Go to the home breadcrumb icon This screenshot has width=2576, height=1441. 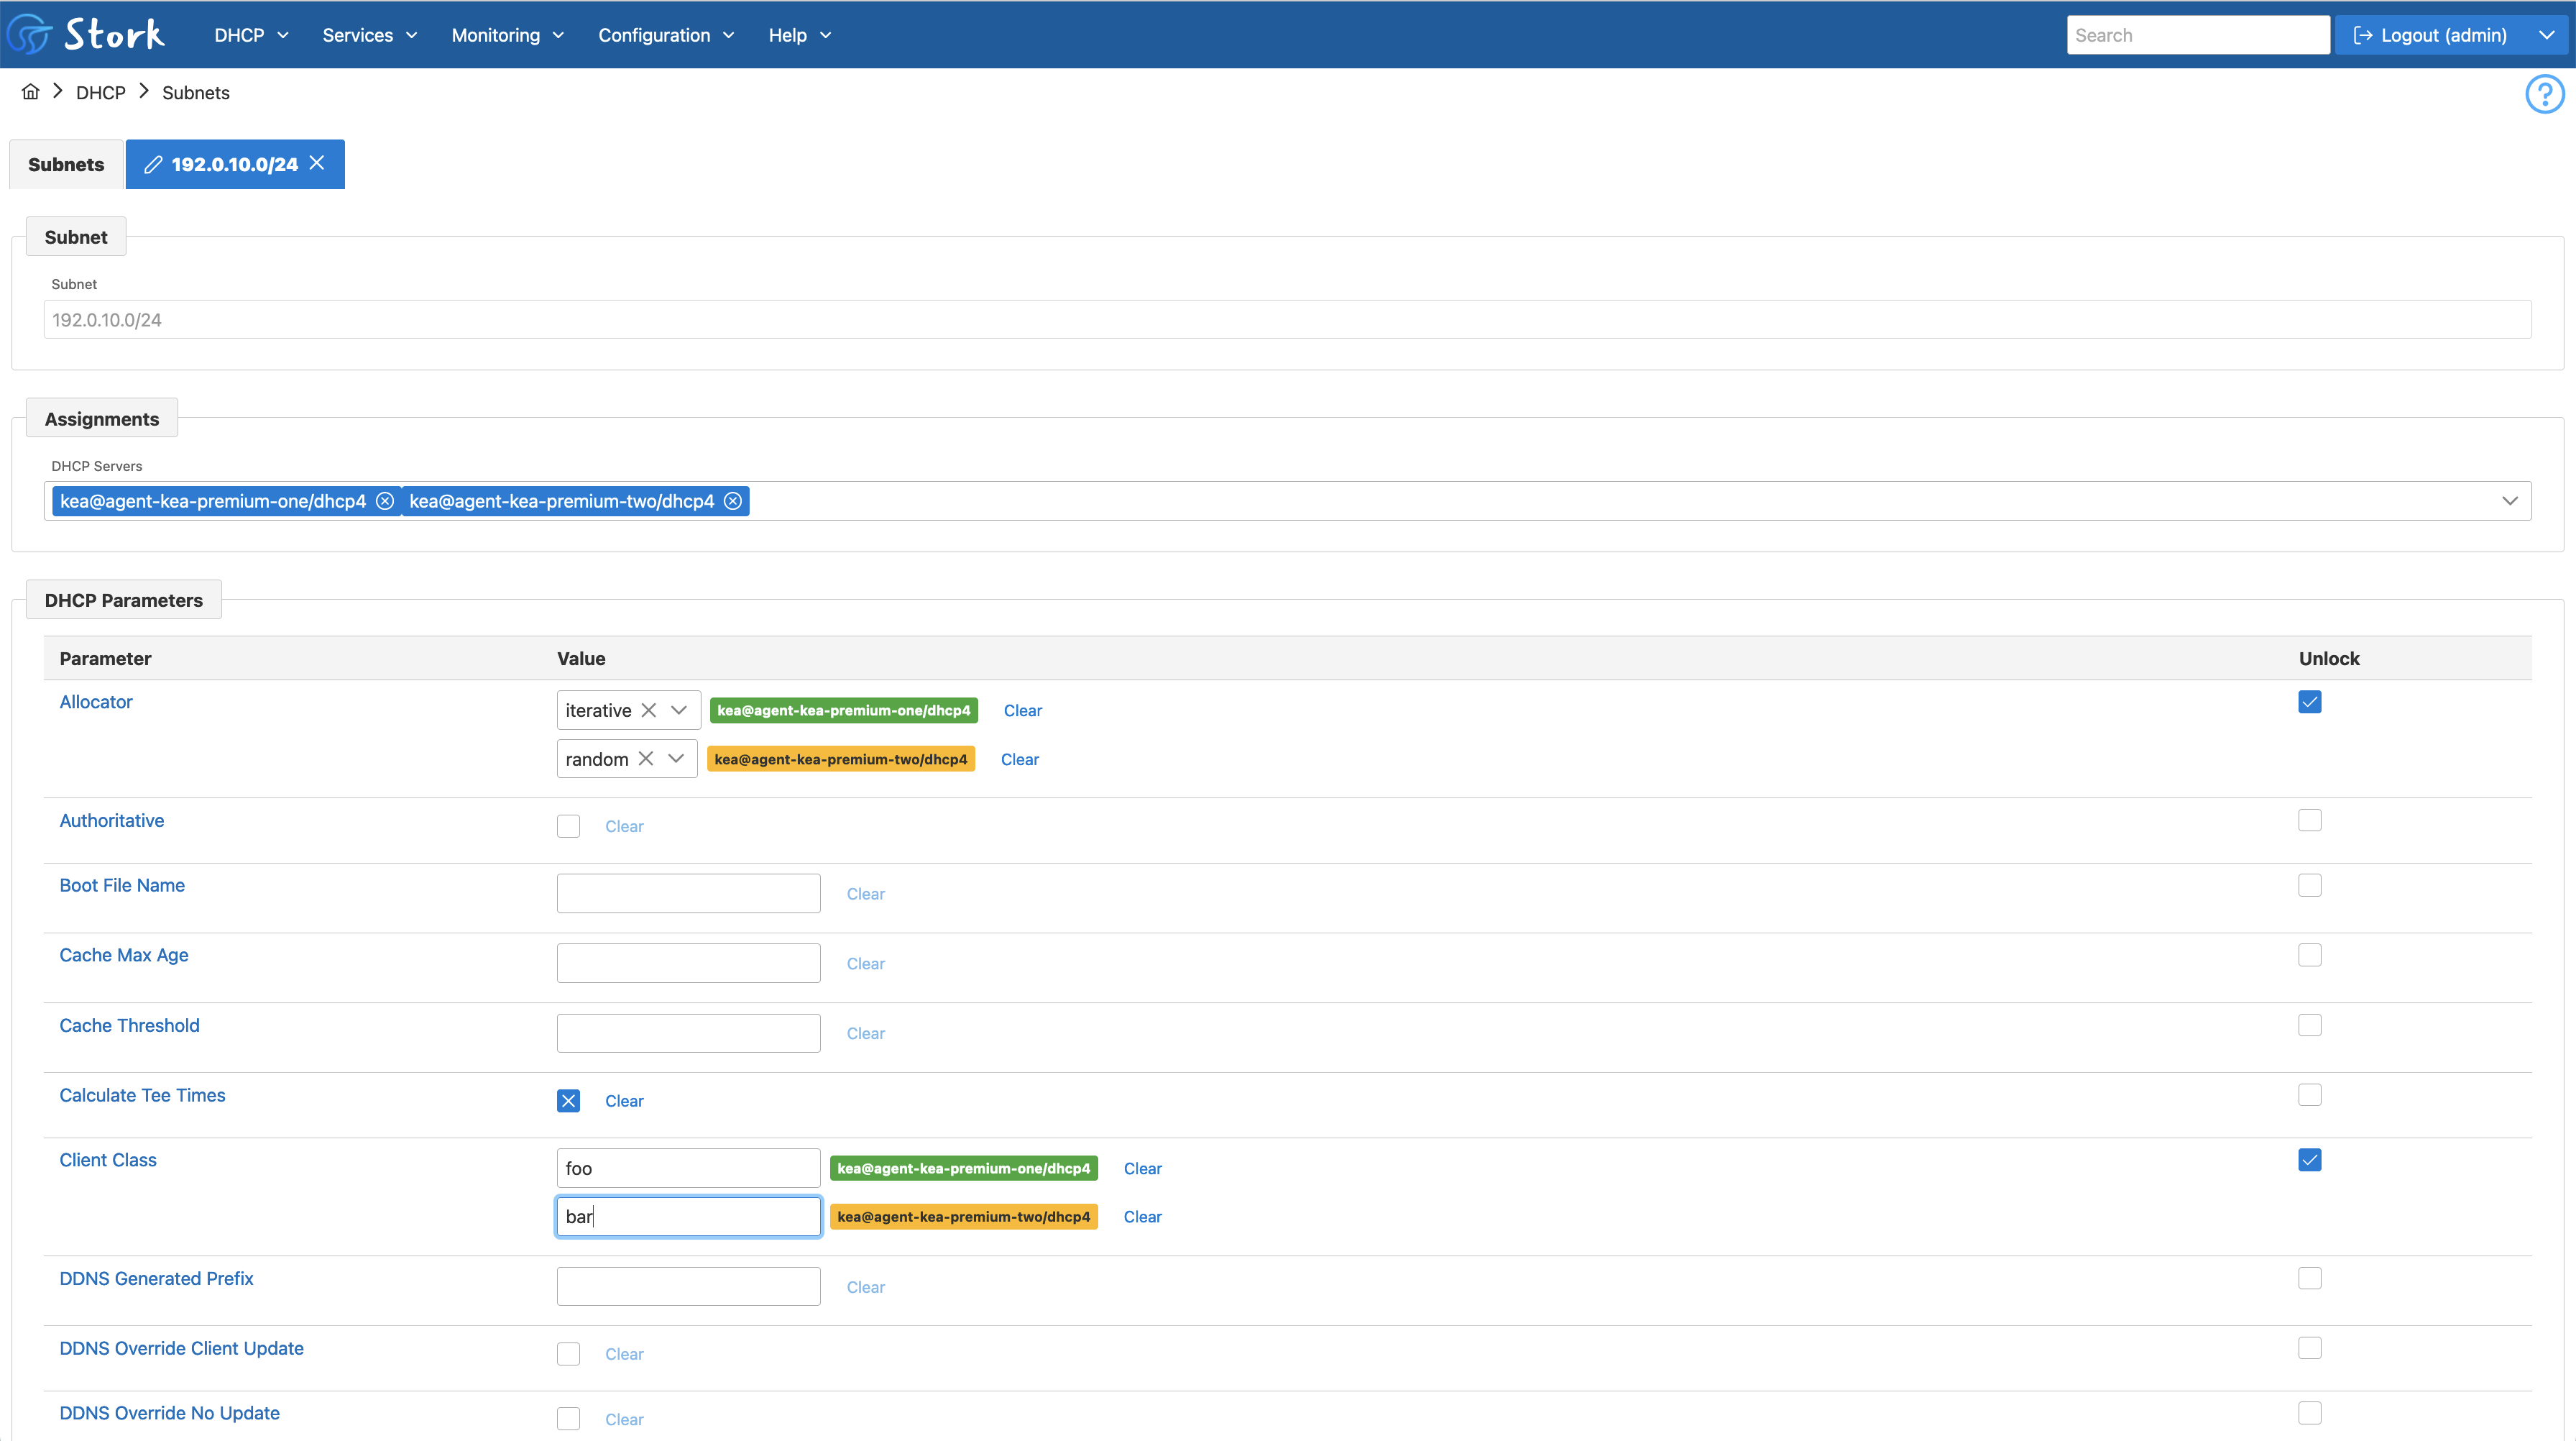coord(31,92)
